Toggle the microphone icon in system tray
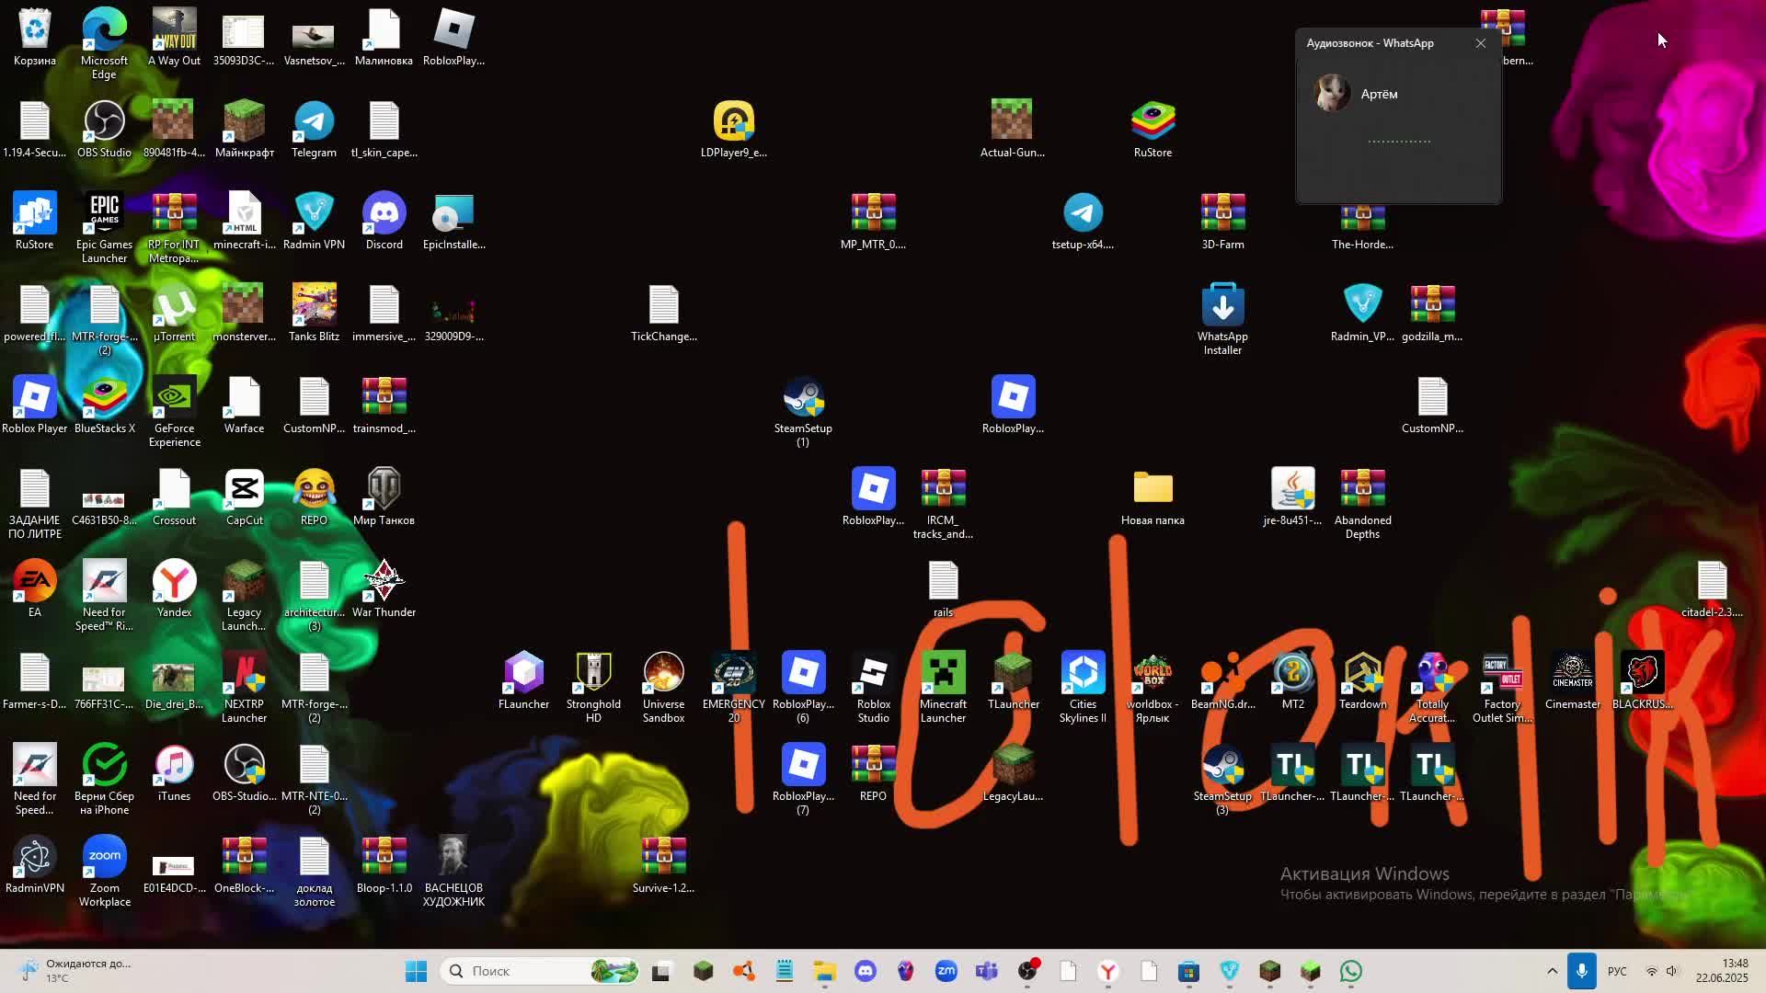Screen dimensions: 1766x993 click(1582, 971)
